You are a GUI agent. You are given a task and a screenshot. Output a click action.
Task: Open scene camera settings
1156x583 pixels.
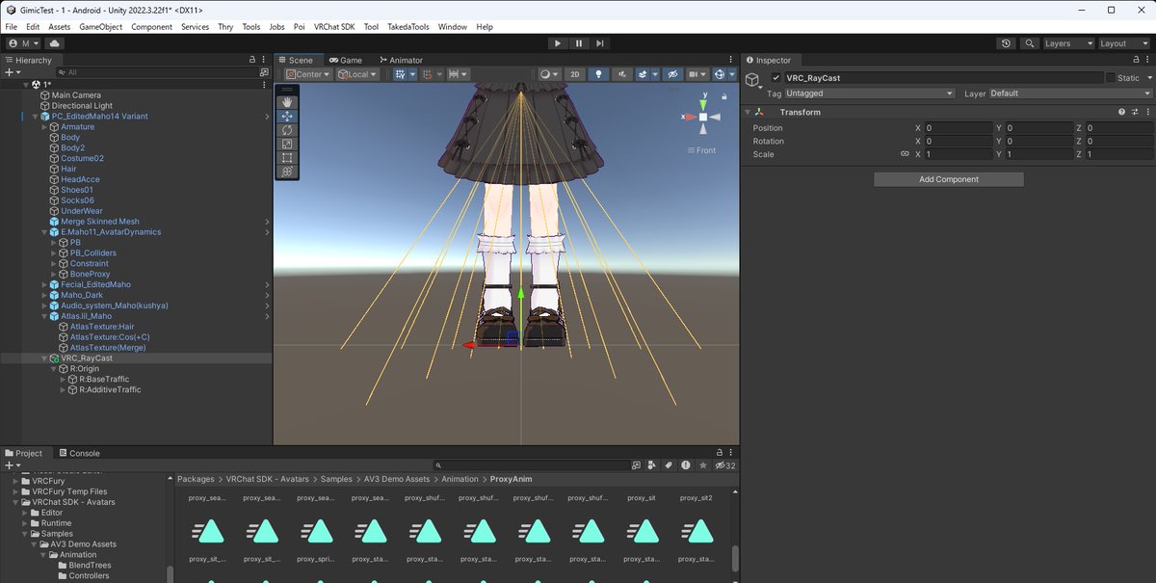pyautogui.click(x=696, y=74)
